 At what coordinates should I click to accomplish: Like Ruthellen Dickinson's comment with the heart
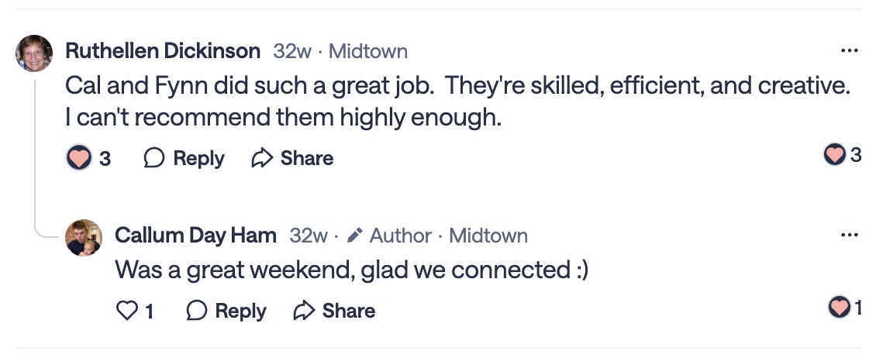coord(79,158)
